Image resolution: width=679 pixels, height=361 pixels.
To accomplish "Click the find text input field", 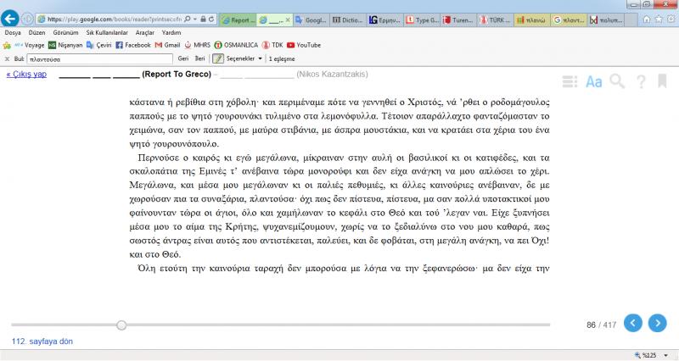I will 100,58.
